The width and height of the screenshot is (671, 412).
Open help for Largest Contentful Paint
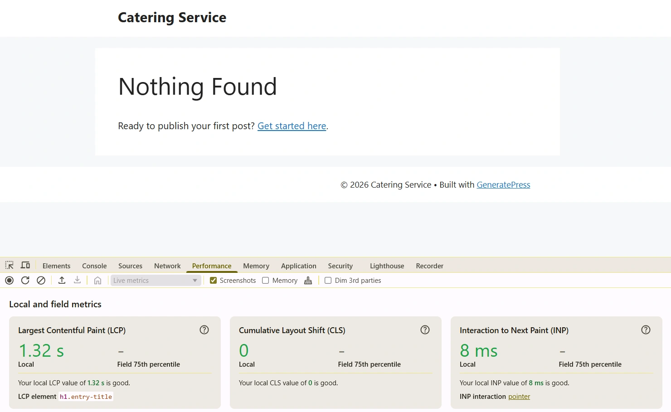tap(204, 330)
